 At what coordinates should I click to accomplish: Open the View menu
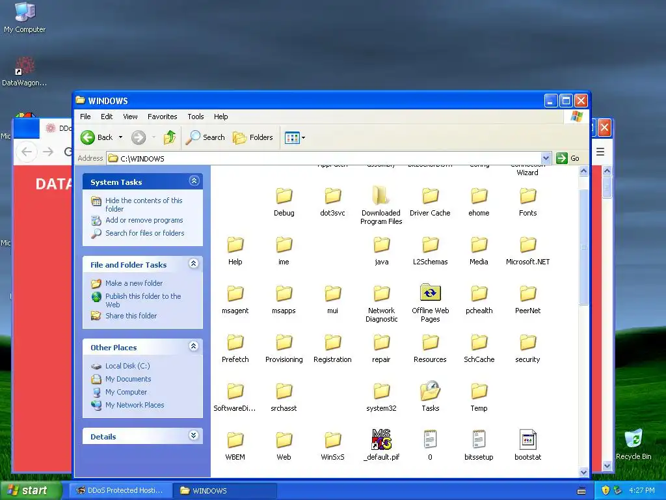[x=130, y=117]
